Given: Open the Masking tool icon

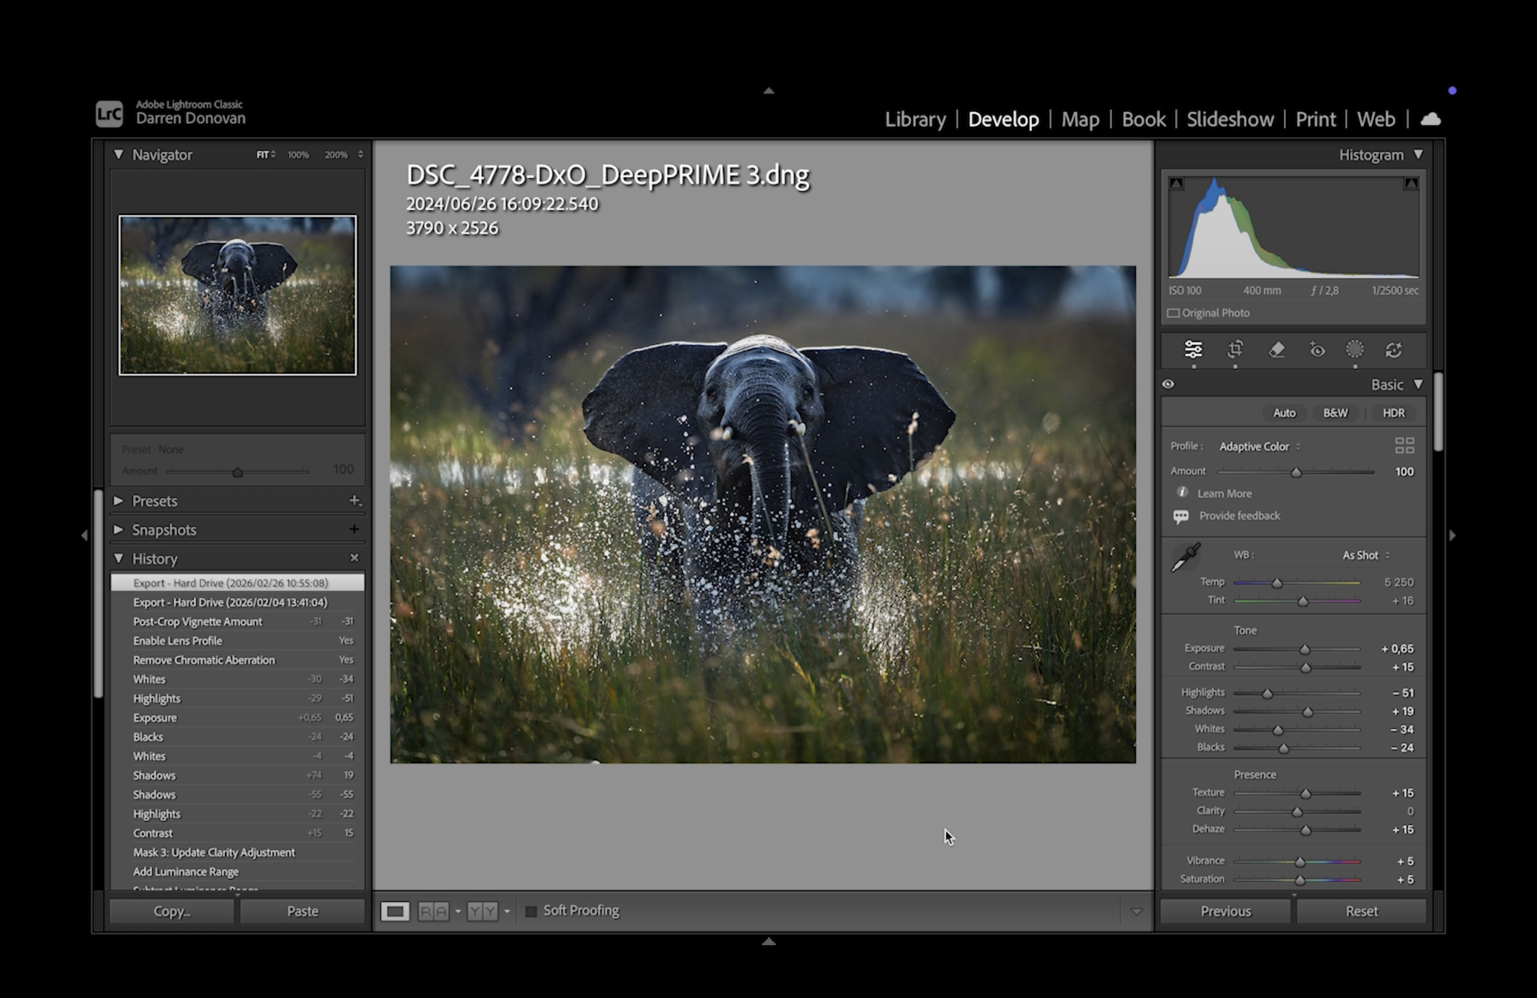Looking at the screenshot, I should [x=1354, y=350].
